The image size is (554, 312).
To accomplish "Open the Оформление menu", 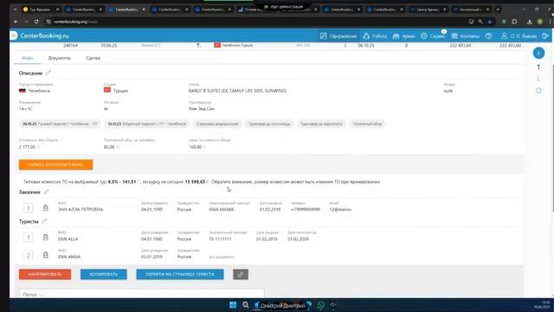I will point(338,36).
